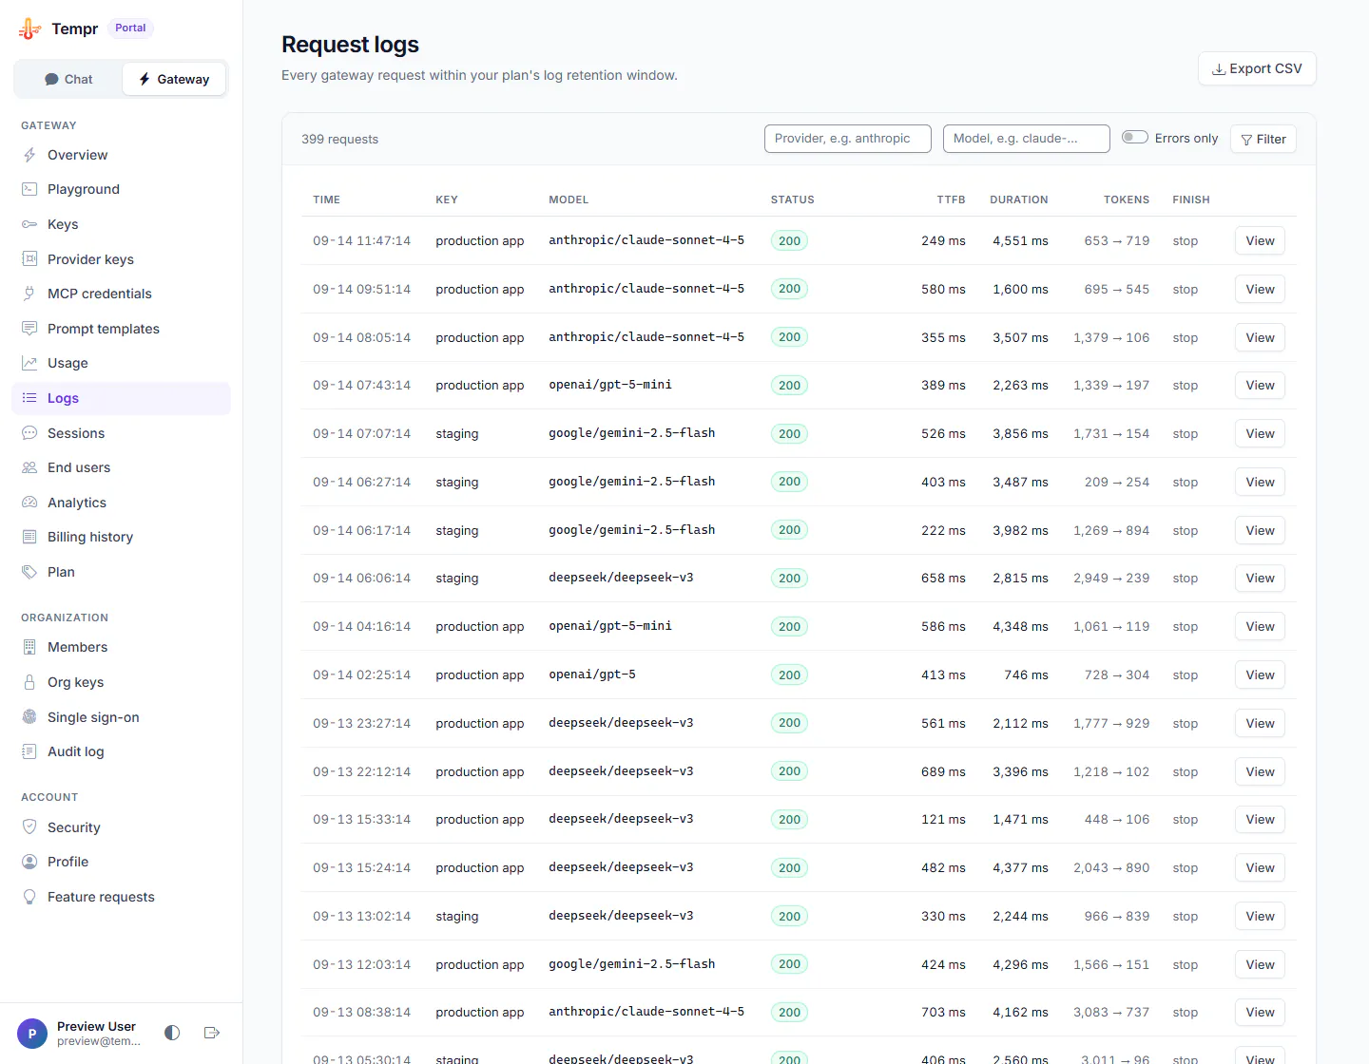Click the Keys key icon
Screen dimensions: 1369x1064
coord(29,224)
